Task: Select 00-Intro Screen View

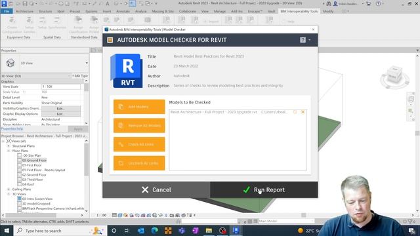Action: [37, 199]
